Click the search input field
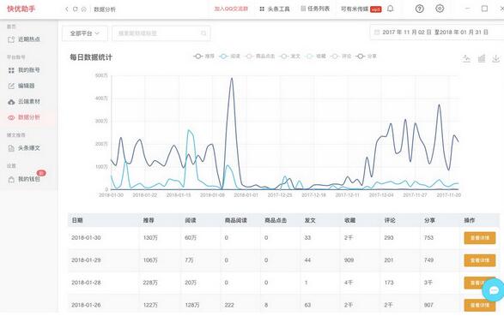The width and height of the screenshot is (504, 322). pos(161,33)
